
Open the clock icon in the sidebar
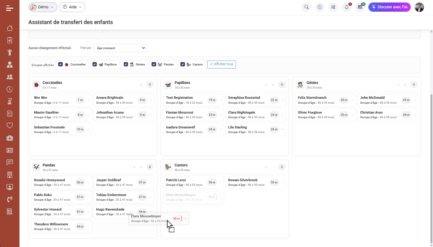pyautogui.click(x=10, y=89)
